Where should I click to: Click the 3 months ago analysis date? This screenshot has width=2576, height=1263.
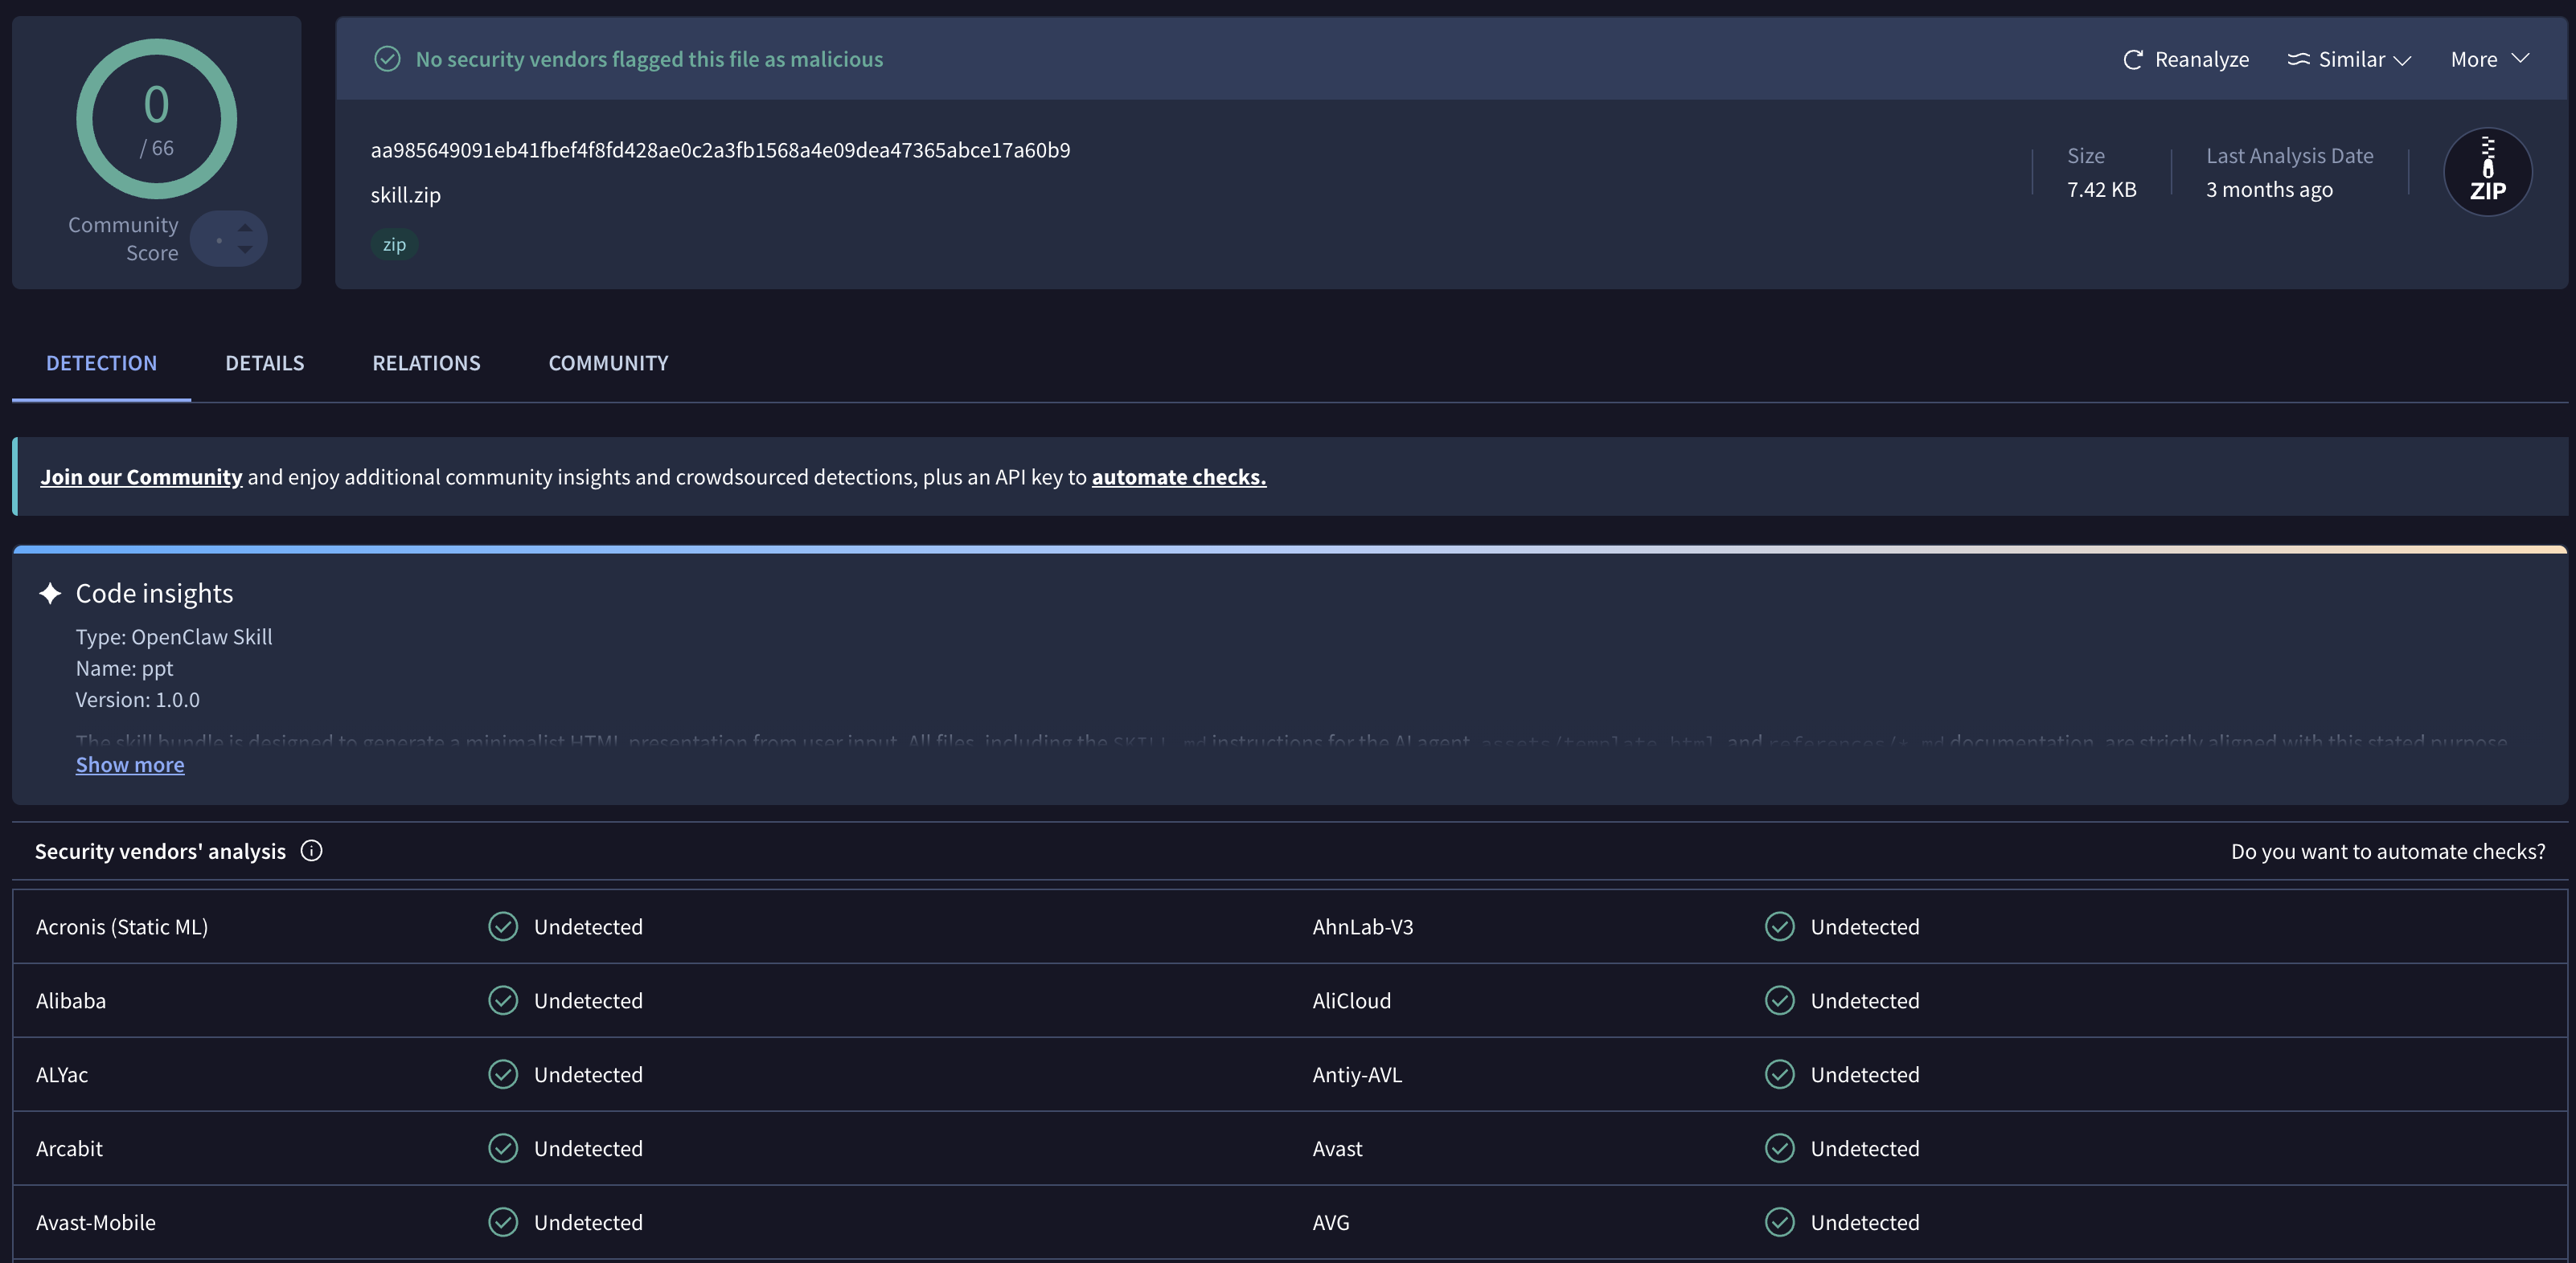click(2269, 189)
